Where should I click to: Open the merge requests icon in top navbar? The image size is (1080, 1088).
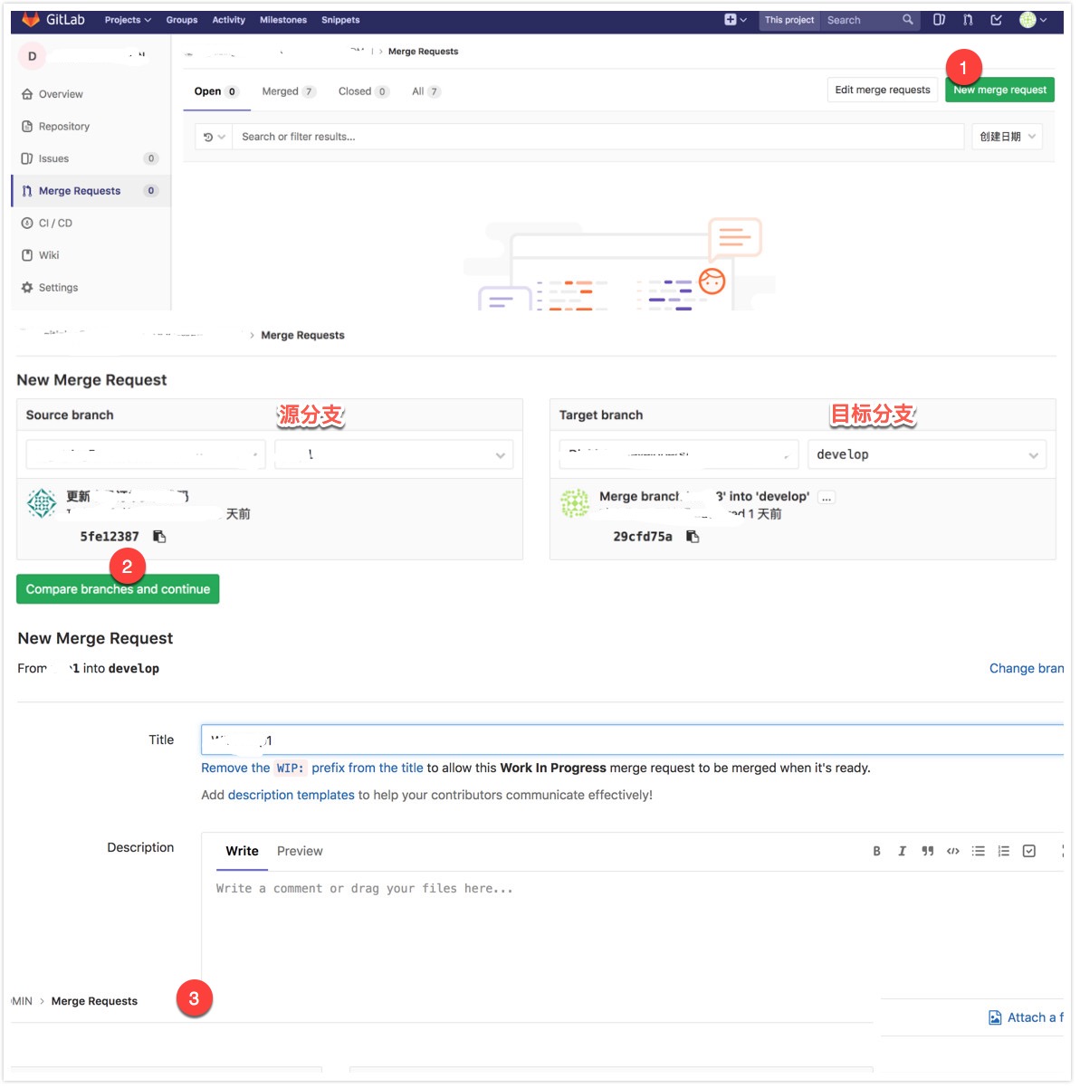pyautogui.click(x=968, y=20)
